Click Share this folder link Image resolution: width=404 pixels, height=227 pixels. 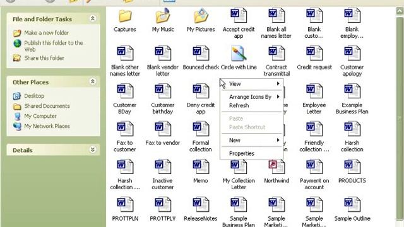pyautogui.click(x=44, y=58)
